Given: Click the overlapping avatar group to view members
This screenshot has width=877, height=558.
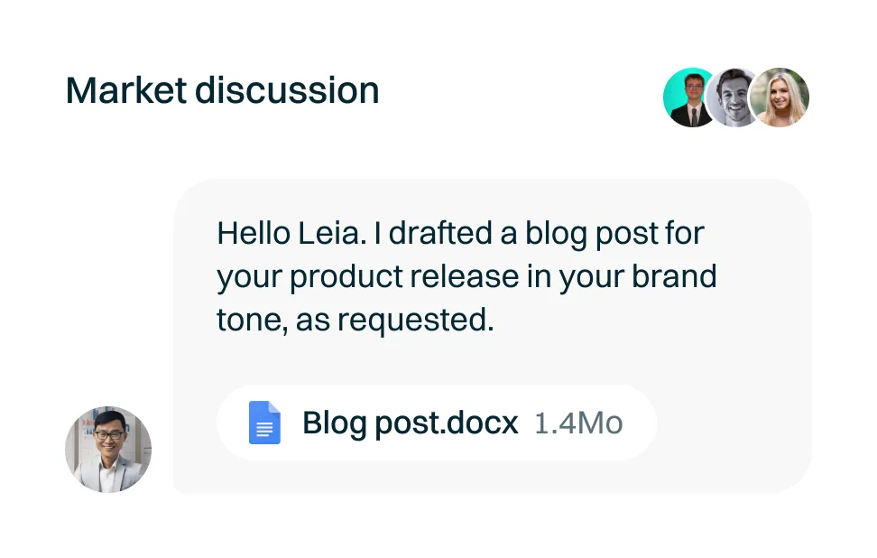Looking at the screenshot, I should coord(735,97).
